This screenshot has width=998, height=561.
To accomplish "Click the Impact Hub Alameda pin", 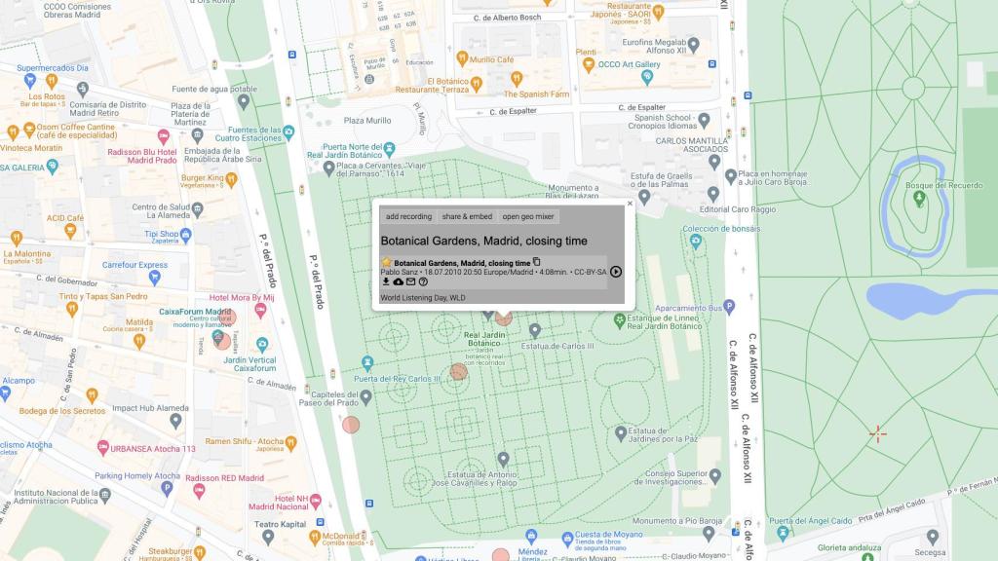I will 176,420.
